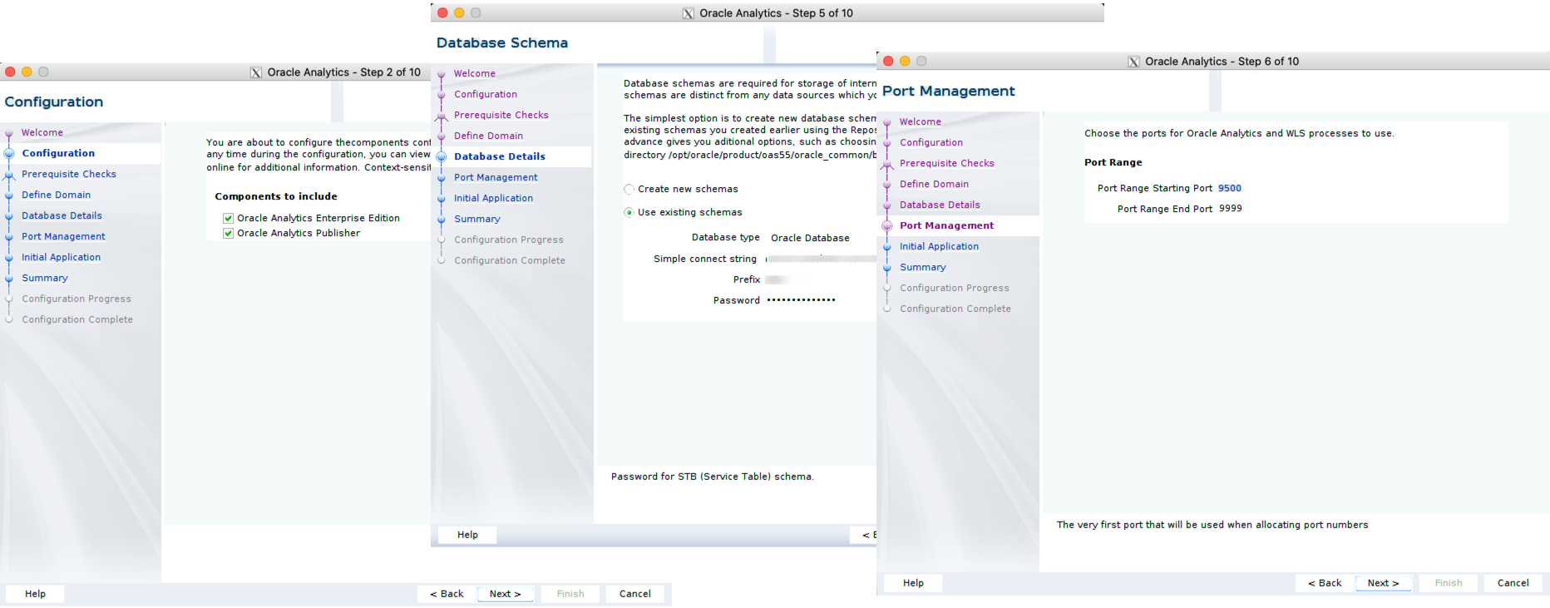Click X11 icon in Step 6 title bar
Screen dimensions: 1550x608
(x=1134, y=62)
